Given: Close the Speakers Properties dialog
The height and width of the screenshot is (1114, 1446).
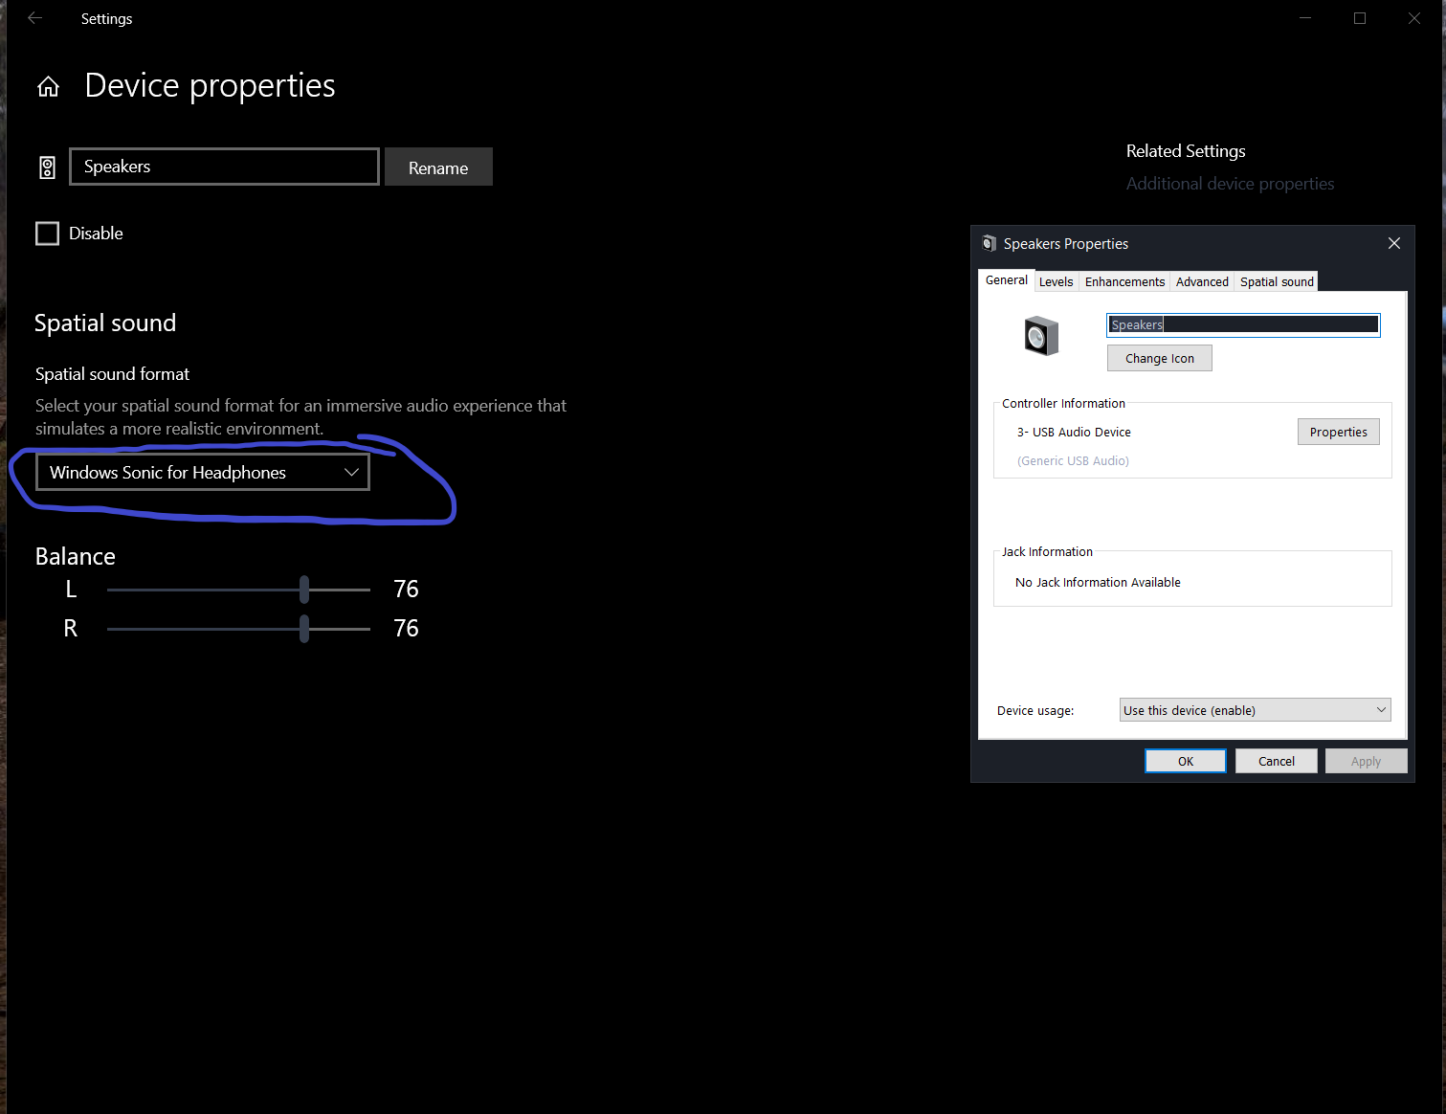Looking at the screenshot, I should pos(1393,243).
